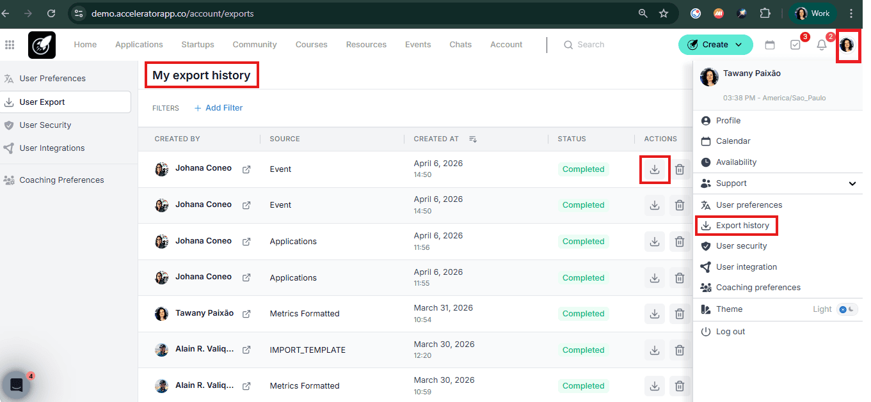Expand the Support section chevron
871x402 pixels.
coord(852,183)
